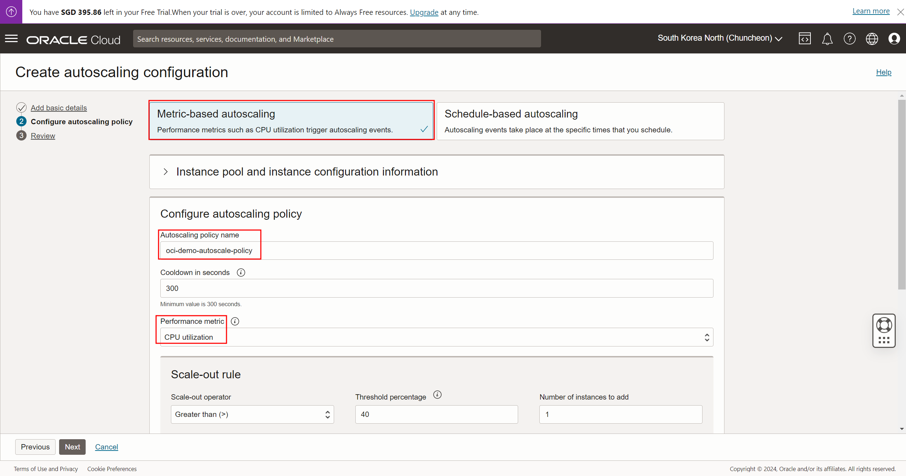Select Metric-based autoscaling option card
This screenshot has height=476, width=906.
click(x=291, y=121)
